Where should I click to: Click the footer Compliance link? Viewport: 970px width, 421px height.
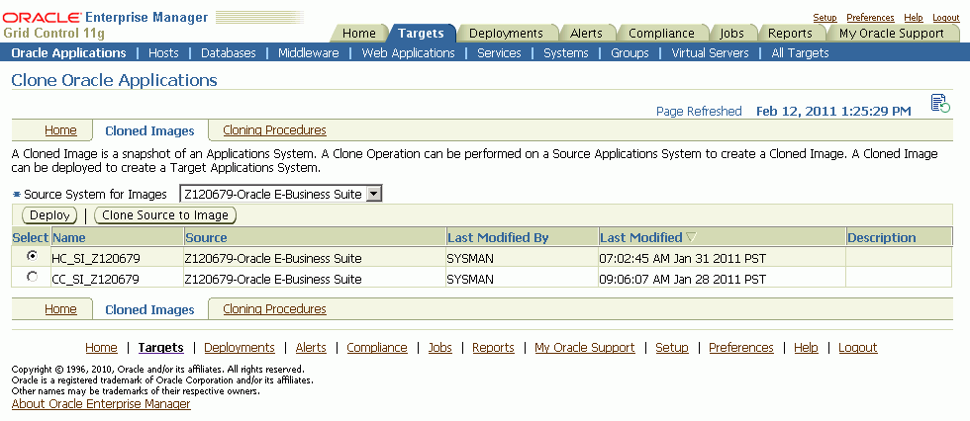[x=377, y=348]
